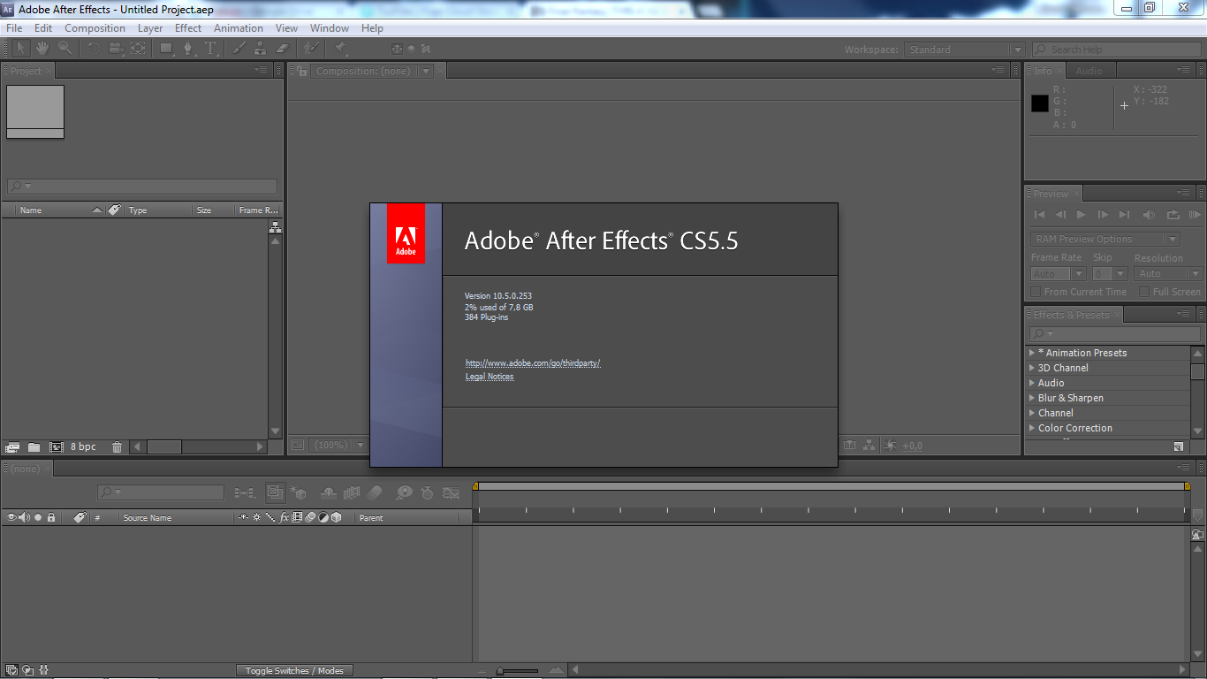The width and height of the screenshot is (1207, 679).
Task: Select the Selection arrow tool
Action: point(20,49)
